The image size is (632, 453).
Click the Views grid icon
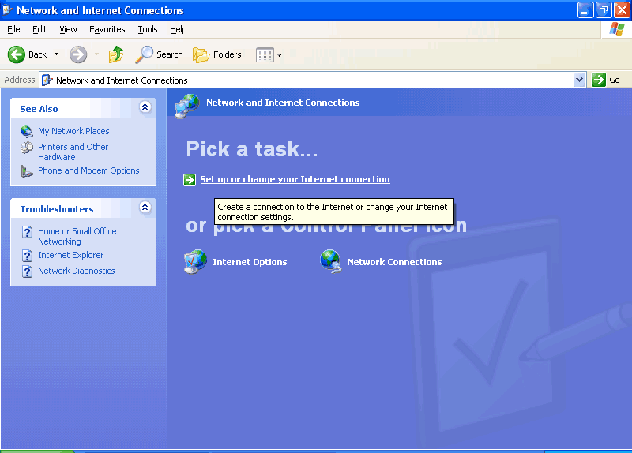265,55
